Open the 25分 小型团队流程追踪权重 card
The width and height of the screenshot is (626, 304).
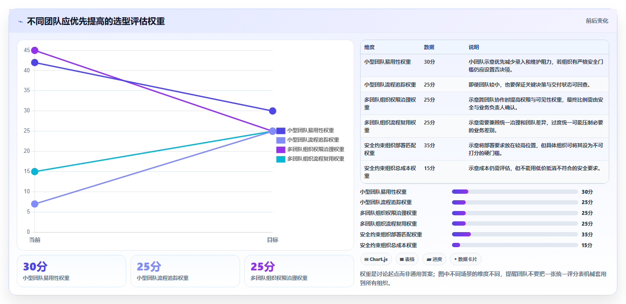coord(185,271)
